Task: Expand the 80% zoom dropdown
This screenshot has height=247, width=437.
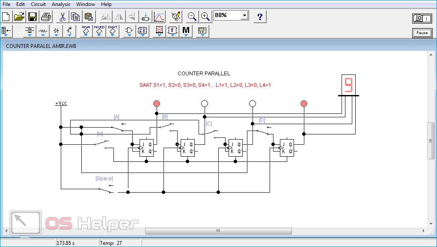Action: pyautogui.click(x=244, y=15)
